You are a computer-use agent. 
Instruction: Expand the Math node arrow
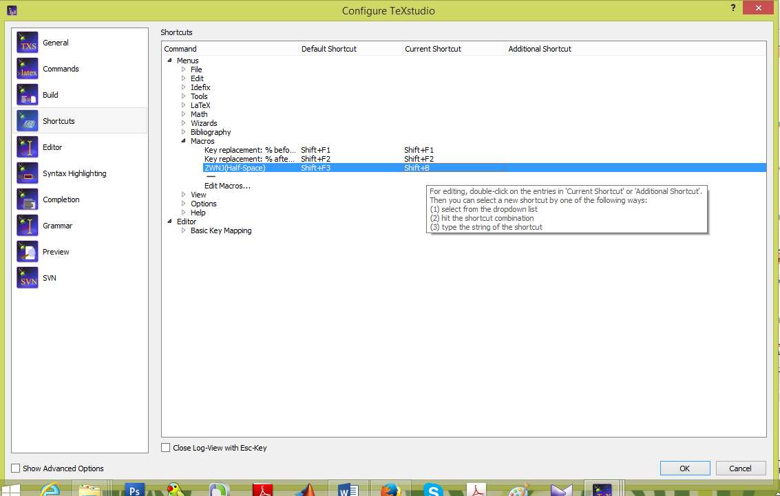(184, 114)
